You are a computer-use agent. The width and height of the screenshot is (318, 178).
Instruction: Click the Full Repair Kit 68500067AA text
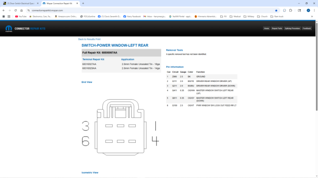pos(100,53)
